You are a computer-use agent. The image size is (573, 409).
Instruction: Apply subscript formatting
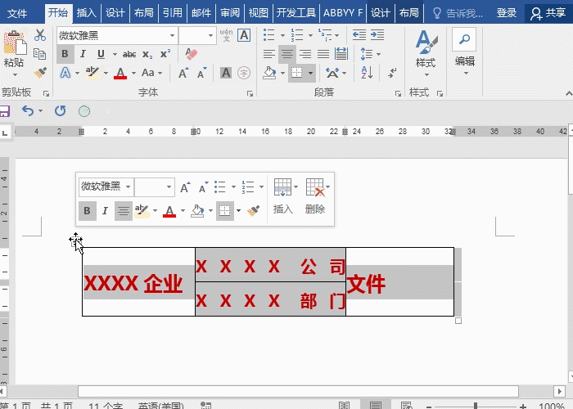[147, 55]
